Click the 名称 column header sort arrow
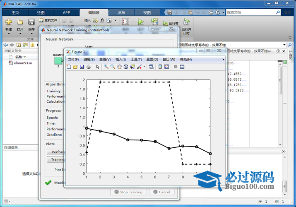The width and height of the screenshot is (296, 207). tap(25, 57)
